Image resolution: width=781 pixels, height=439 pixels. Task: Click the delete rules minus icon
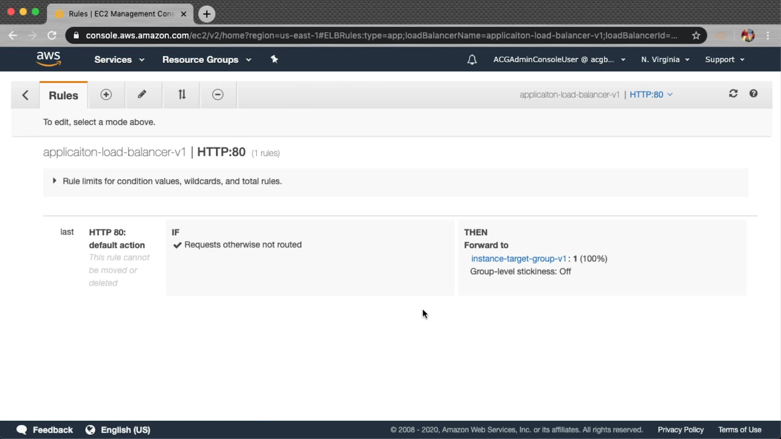tap(218, 95)
